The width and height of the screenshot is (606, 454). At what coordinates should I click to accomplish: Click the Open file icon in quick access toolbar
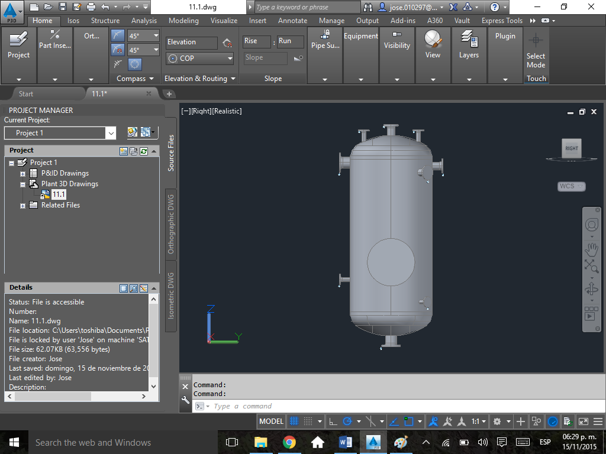(49, 7)
